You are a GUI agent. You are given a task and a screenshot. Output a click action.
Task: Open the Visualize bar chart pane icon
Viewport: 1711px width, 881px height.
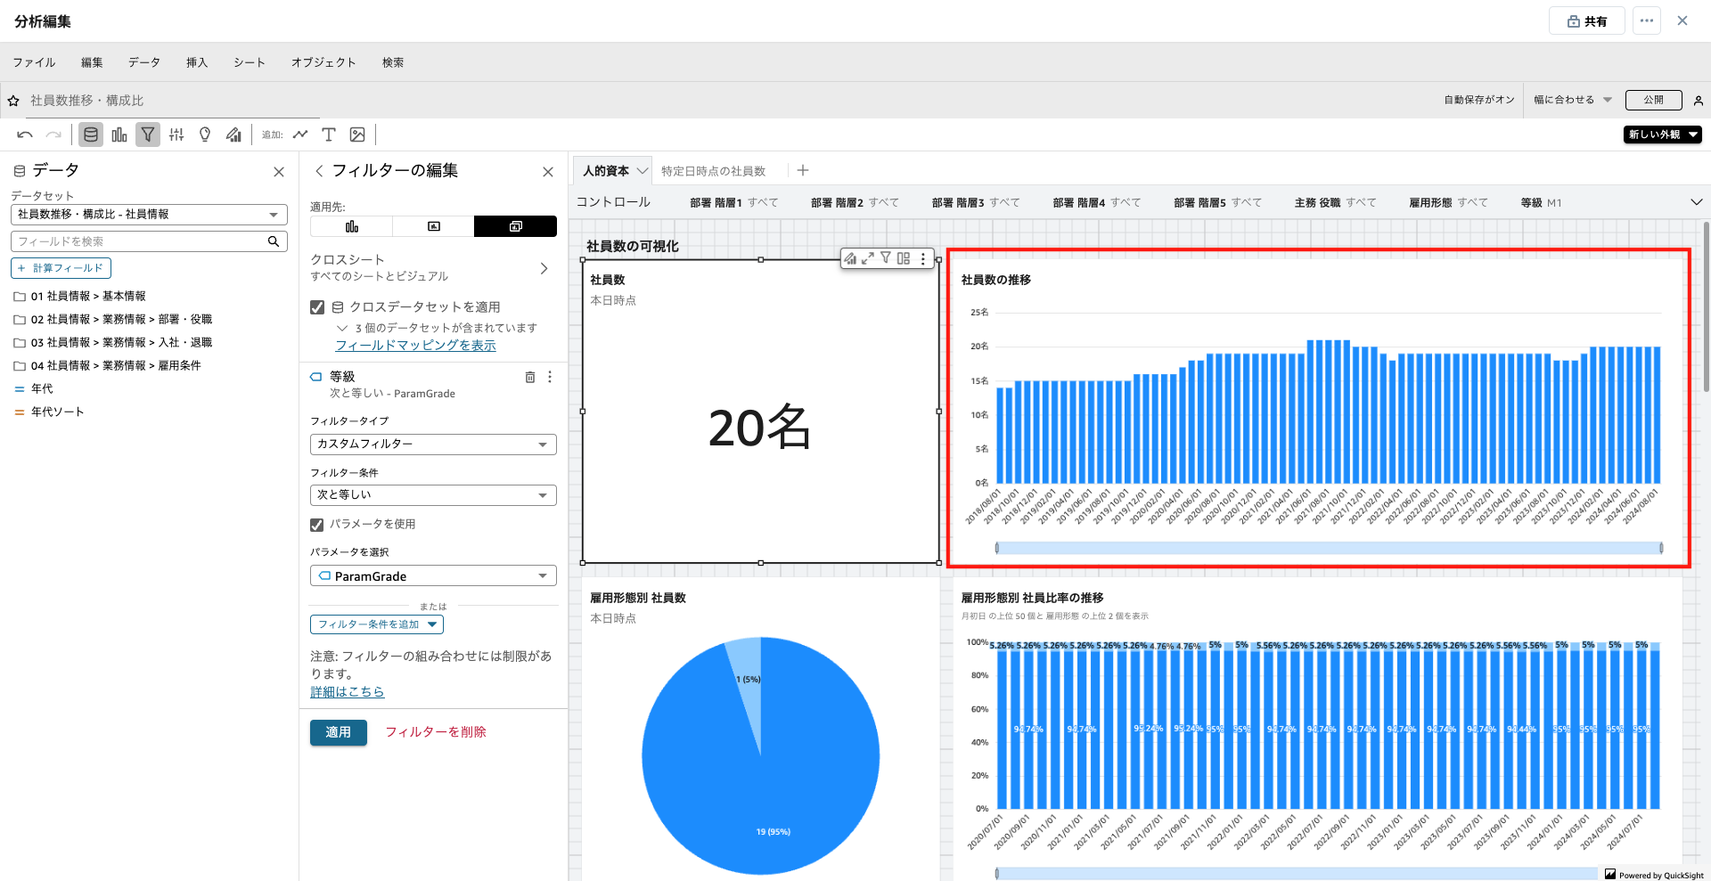(119, 135)
